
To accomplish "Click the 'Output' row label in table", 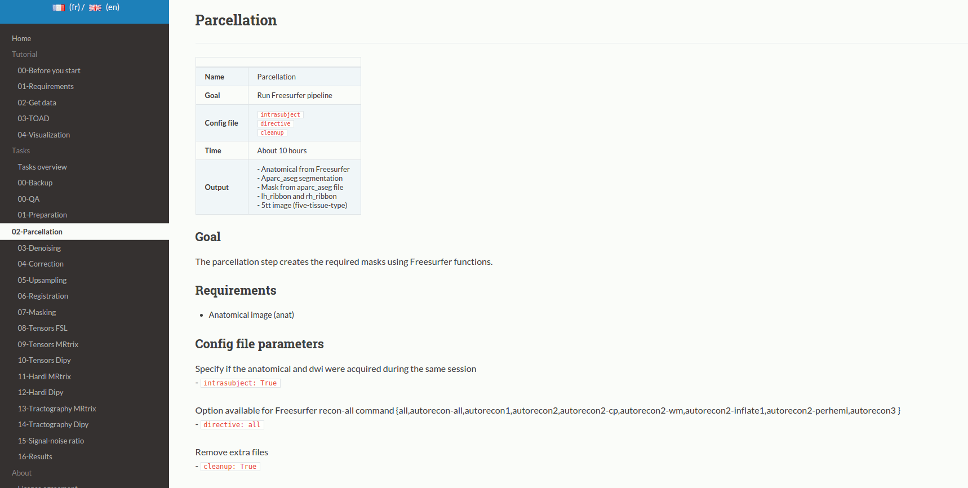I will (x=217, y=187).
